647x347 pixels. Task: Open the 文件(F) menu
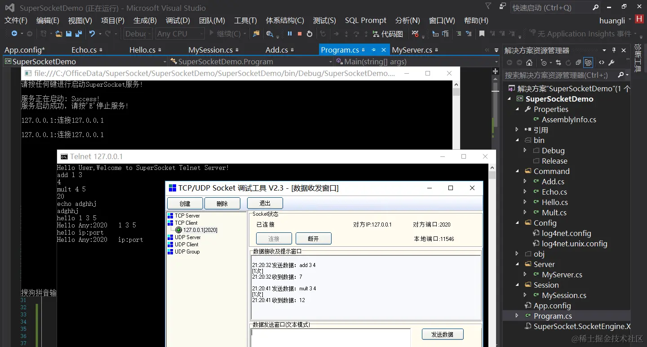coord(16,21)
